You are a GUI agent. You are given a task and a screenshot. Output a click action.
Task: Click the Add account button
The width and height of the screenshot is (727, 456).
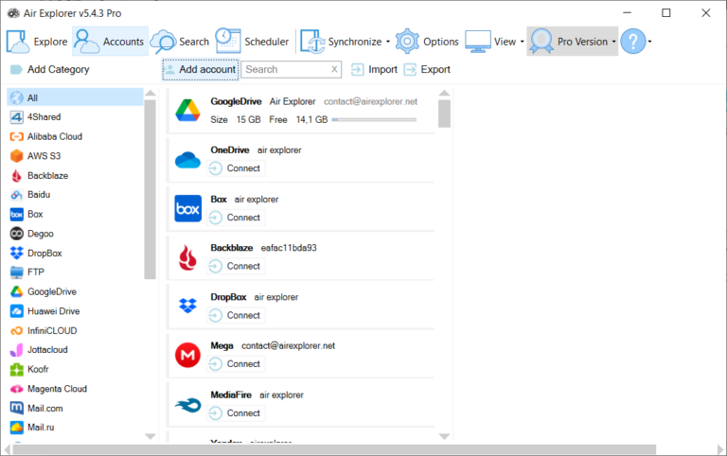coord(200,69)
